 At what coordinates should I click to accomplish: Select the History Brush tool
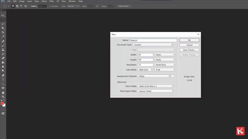tap(3, 54)
